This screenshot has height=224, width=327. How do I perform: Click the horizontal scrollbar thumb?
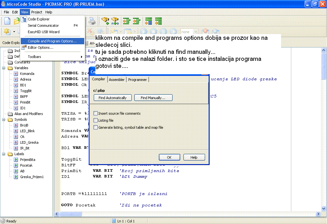point(71,214)
